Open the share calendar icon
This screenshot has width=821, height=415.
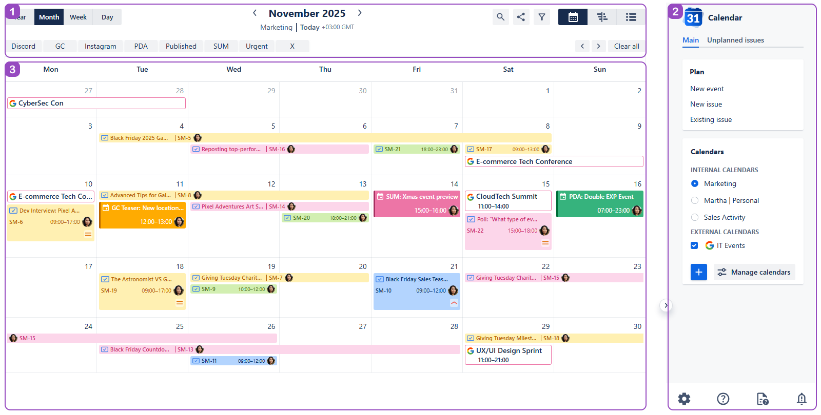coord(521,17)
